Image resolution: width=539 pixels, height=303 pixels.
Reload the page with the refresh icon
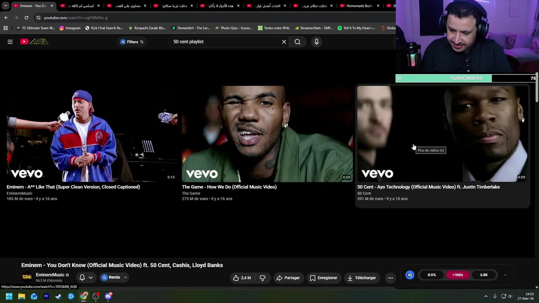tap(26, 18)
